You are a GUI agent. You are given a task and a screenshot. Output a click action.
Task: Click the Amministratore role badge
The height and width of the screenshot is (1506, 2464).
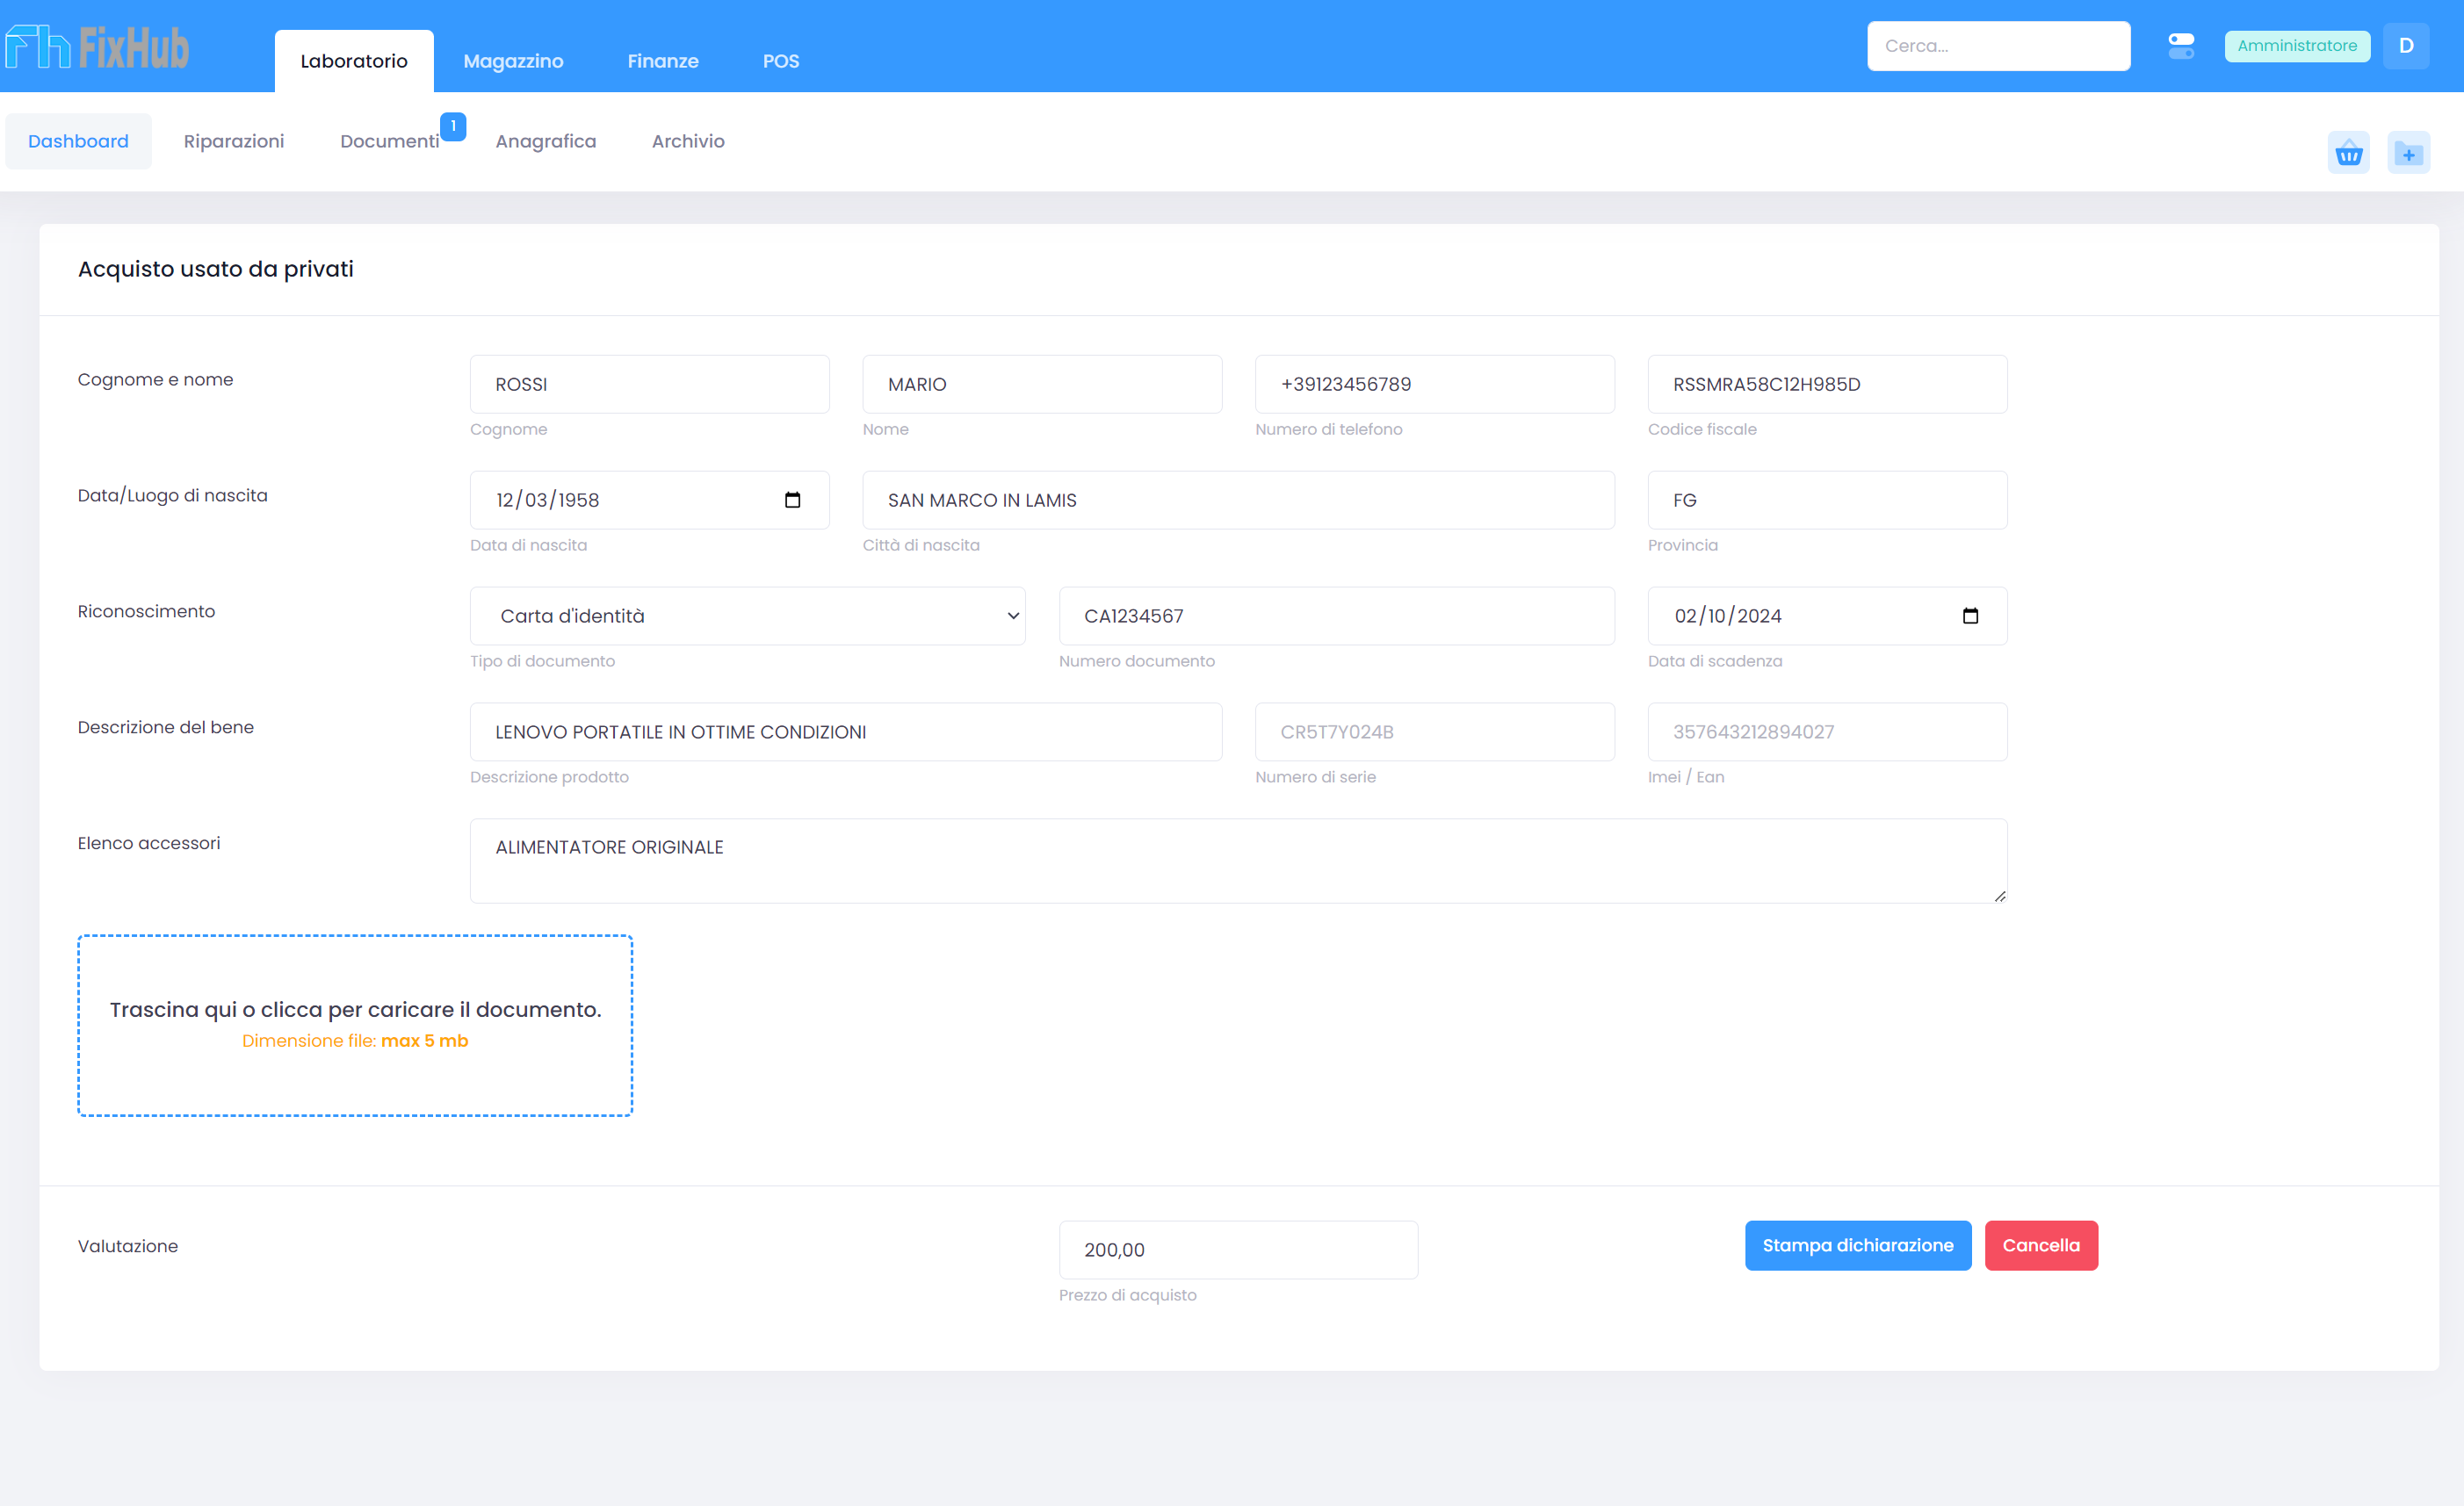pos(2297,46)
